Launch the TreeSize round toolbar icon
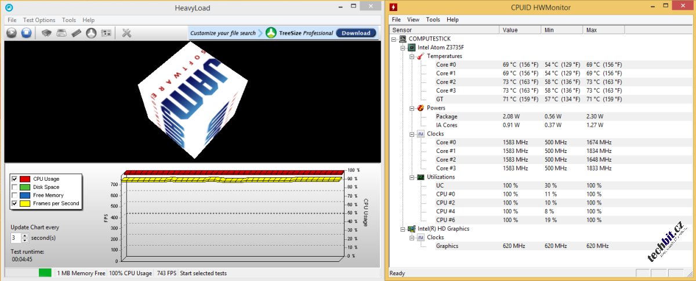Viewport: 696px width, 281px height. point(91,33)
